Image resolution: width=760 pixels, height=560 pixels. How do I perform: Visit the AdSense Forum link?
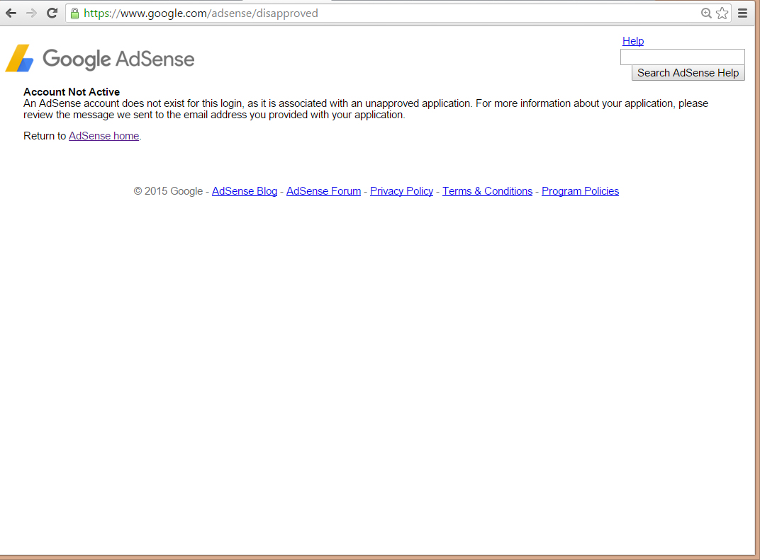coord(323,191)
